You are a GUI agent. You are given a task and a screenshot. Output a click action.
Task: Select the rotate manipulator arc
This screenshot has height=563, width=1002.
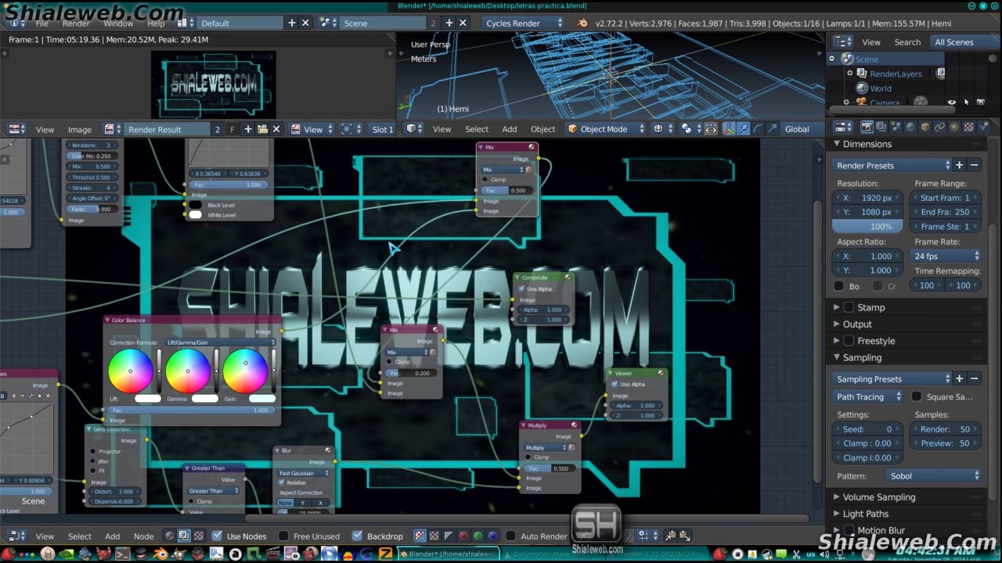758,129
